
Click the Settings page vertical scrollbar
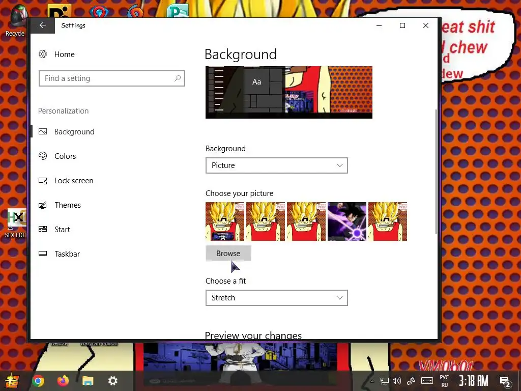pyautogui.click(x=436, y=172)
